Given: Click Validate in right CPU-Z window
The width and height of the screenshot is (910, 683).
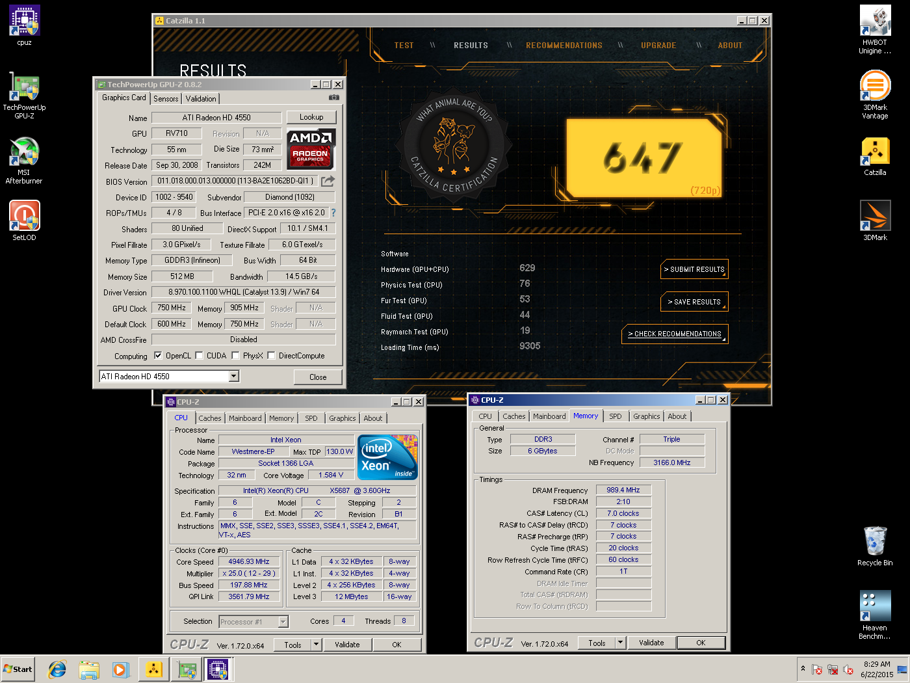Looking at the screenshot, I should [x=651, y=643].
